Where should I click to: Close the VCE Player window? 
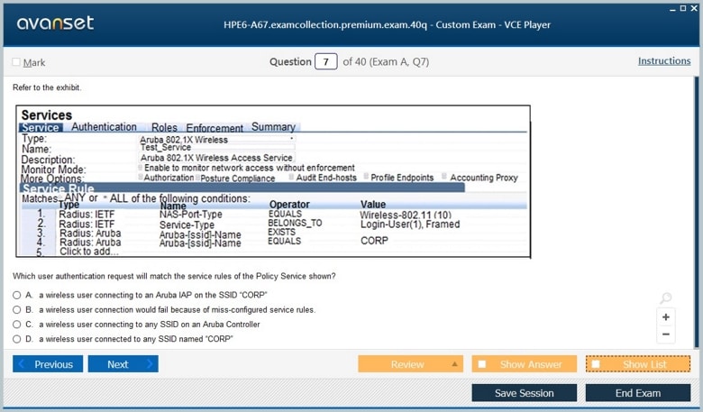click(694, 8)
